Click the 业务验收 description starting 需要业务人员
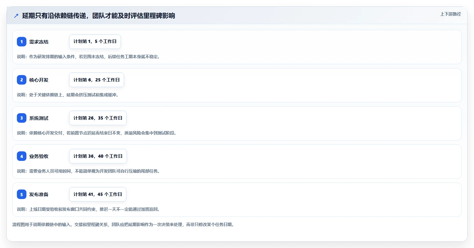 [88, 171]
